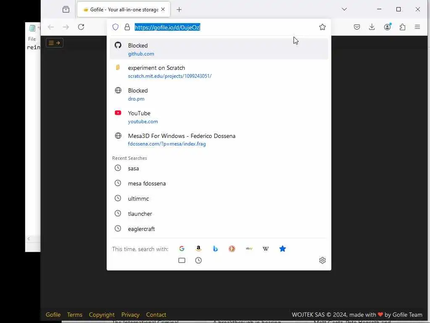Screen dimensions: 430x323
Task: Search this time with DuckDuckGo
Action: click(x=232, y=249)
